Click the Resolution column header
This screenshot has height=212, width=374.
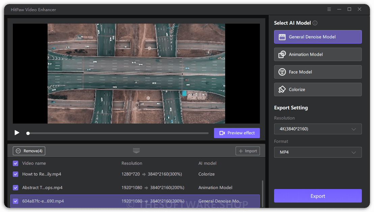132,163
